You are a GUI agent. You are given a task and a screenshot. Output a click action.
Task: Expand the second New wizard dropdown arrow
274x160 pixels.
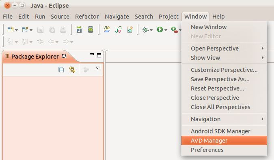(31, 30)
